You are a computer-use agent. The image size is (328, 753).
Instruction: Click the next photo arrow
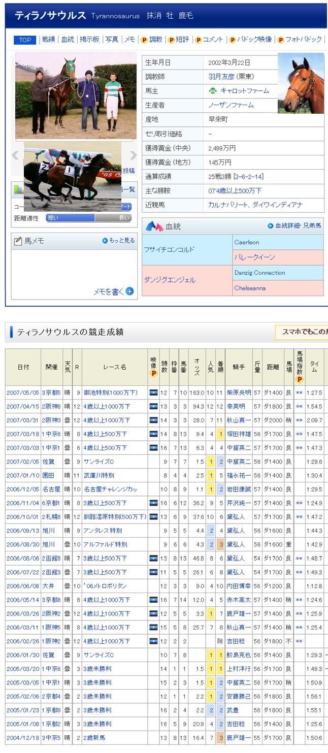(133, 155)
